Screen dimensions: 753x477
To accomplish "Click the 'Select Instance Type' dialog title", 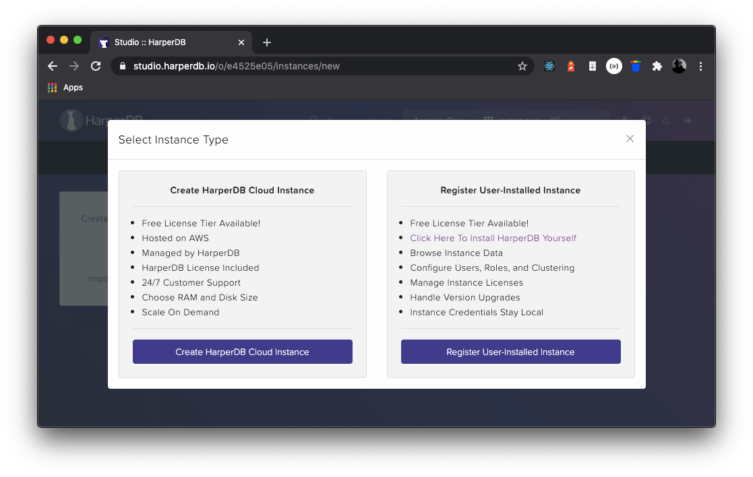I will (x=173, y=139).
